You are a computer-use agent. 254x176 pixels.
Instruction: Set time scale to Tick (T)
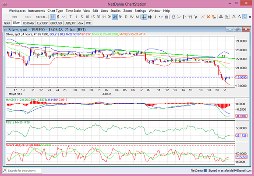[x=71, y=17]
